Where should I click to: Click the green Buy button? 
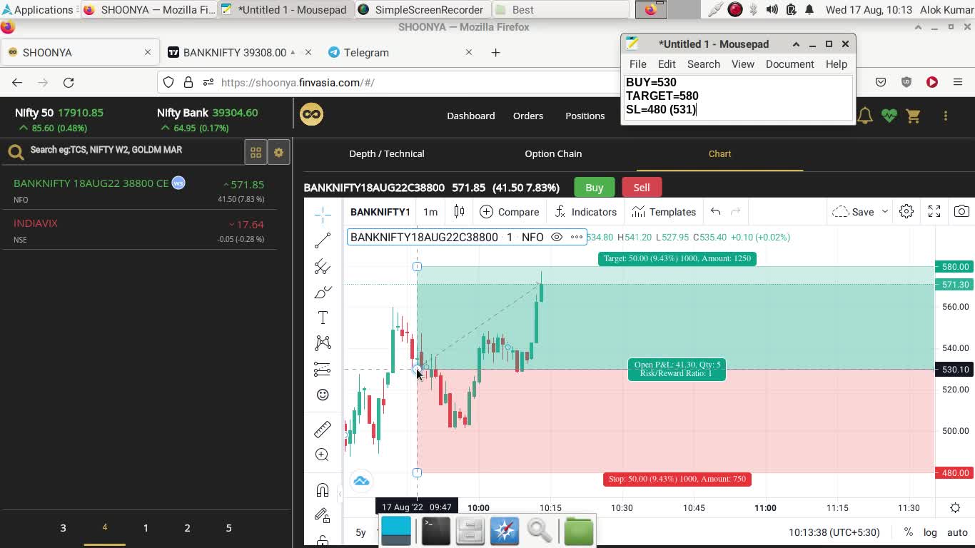click(595, 187)
